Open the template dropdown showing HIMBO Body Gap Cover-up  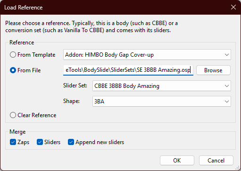[x=147, y=55]
